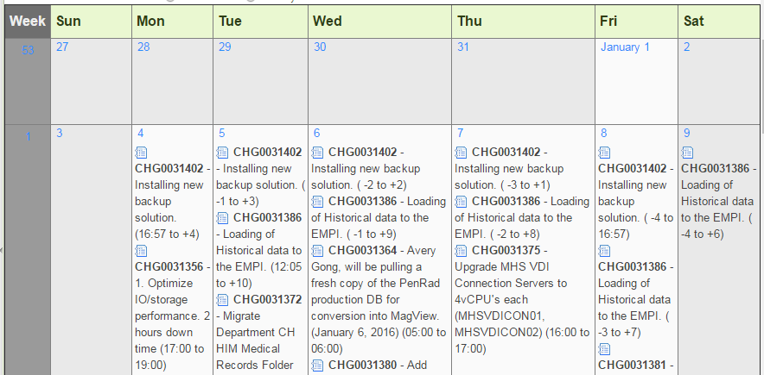Open record icon for CHG0031375 on Thursday
This screenshot has width=764, height=375.
pos(461,251)
